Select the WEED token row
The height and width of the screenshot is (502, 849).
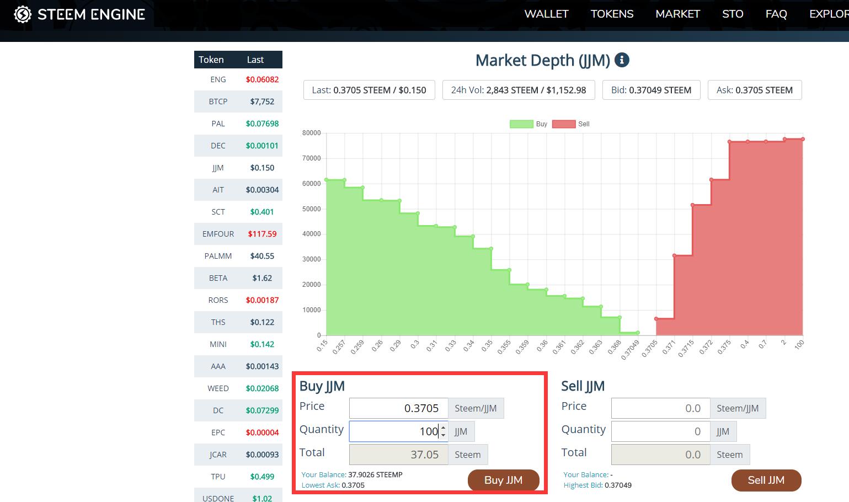pyautogui.click(x=238, y=388)
